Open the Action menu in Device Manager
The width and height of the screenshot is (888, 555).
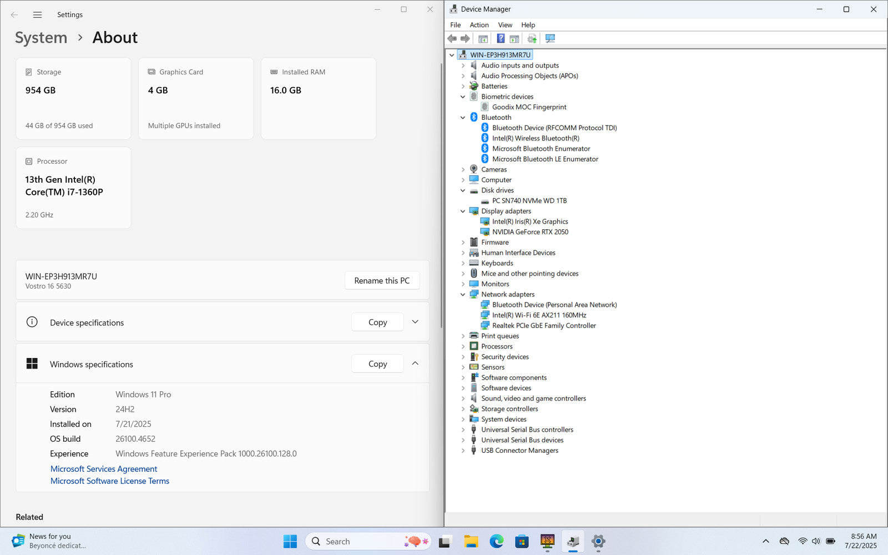point(479,25)
